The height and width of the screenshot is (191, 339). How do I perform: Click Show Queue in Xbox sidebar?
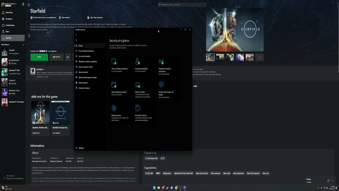pos(10,176)
